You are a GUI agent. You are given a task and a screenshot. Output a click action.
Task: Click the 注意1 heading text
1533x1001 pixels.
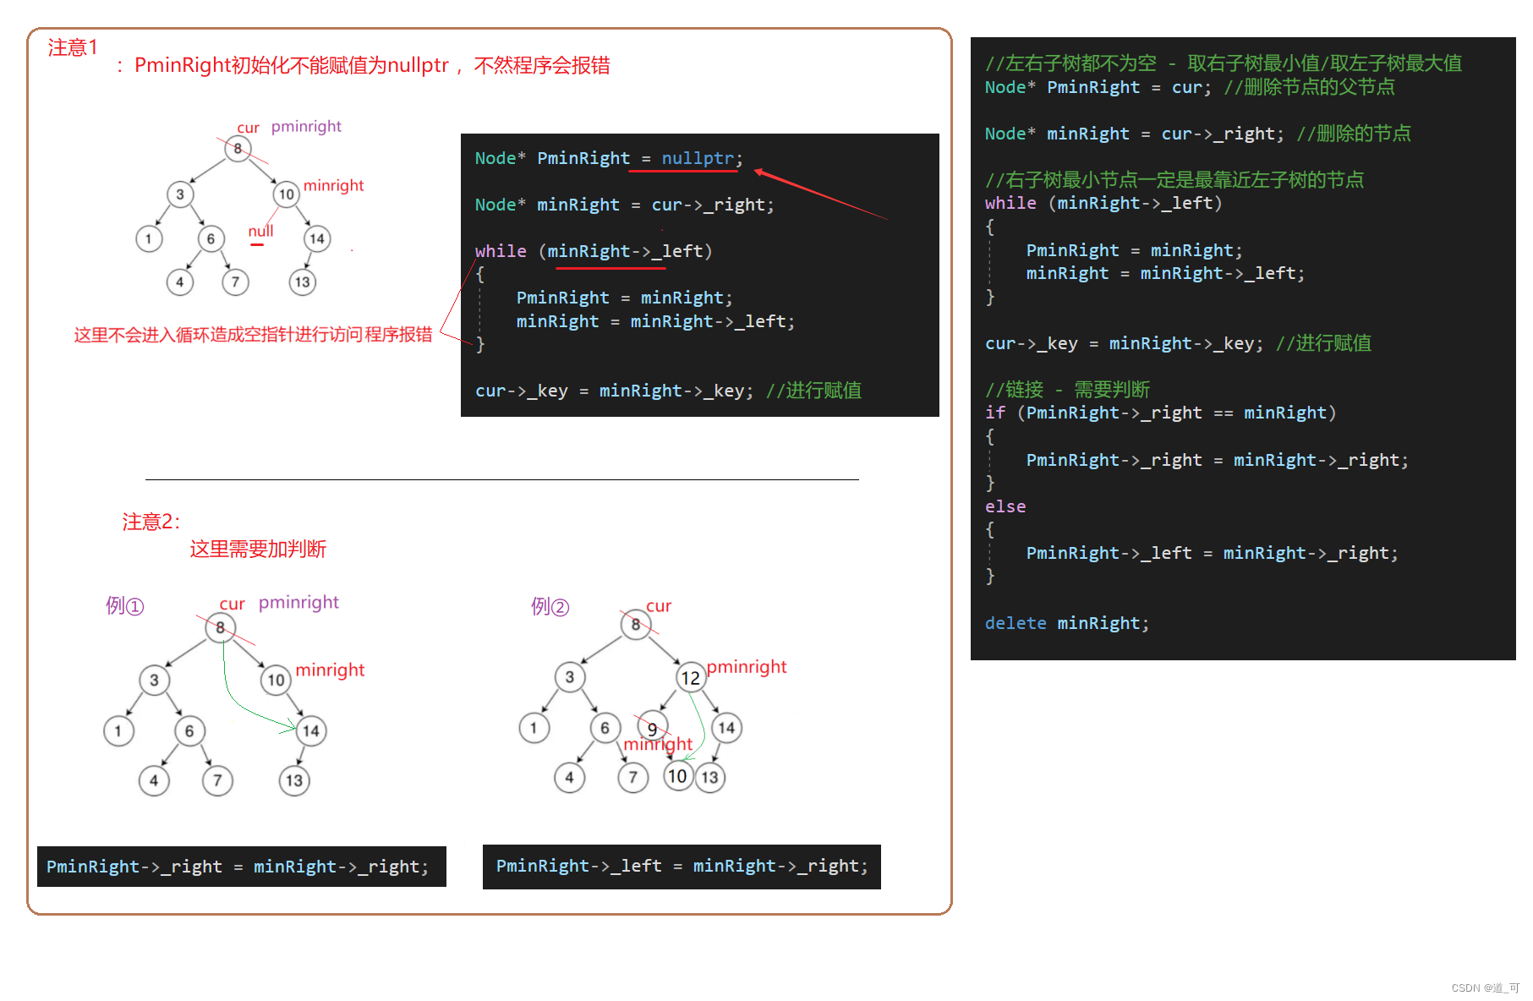(72, 48)
